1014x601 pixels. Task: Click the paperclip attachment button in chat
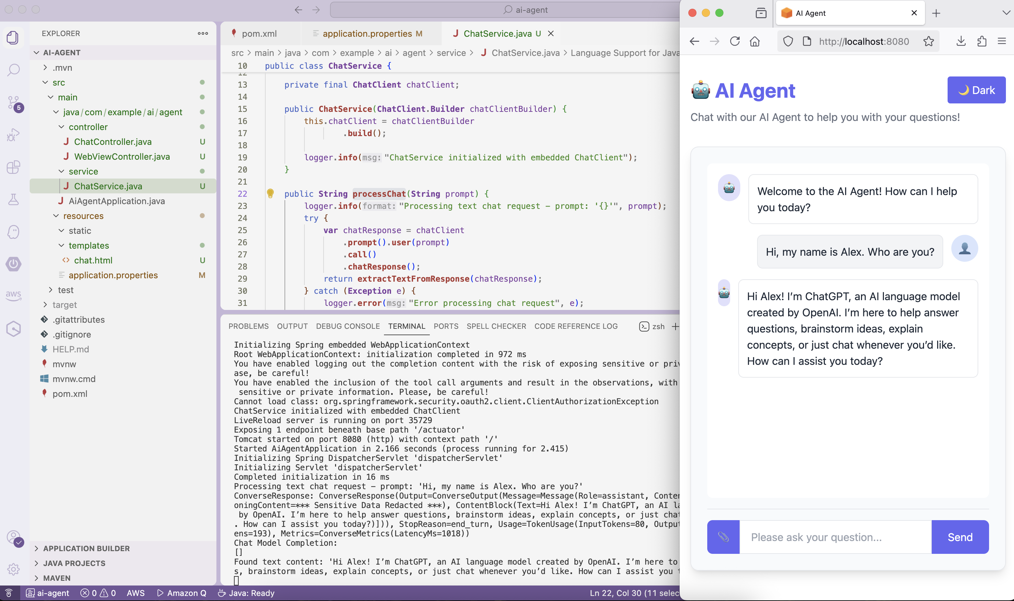[723, 537]
